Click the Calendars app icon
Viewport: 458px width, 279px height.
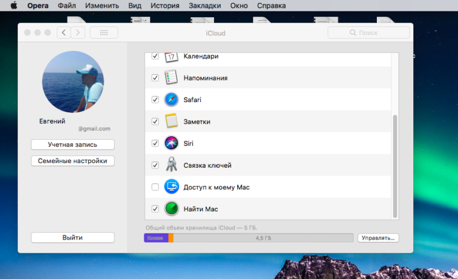click(172, 57)
